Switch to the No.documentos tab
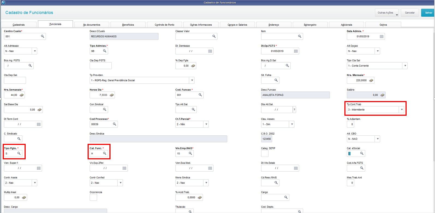435x213 pixels. [x=92, y=25]
